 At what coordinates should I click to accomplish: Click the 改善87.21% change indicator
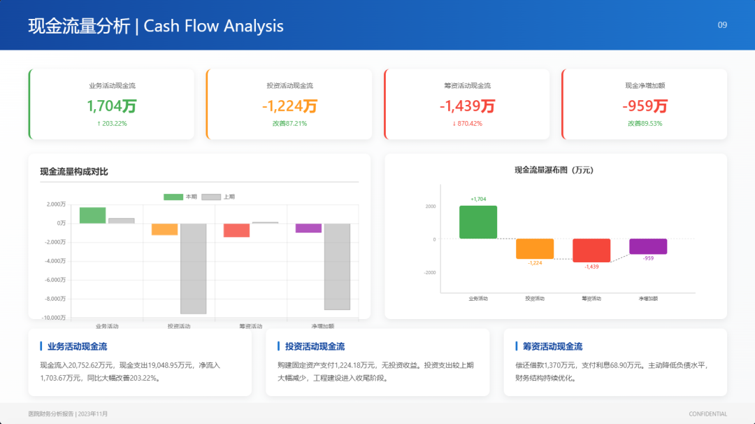pyautogui.click(x=289, y=124)
